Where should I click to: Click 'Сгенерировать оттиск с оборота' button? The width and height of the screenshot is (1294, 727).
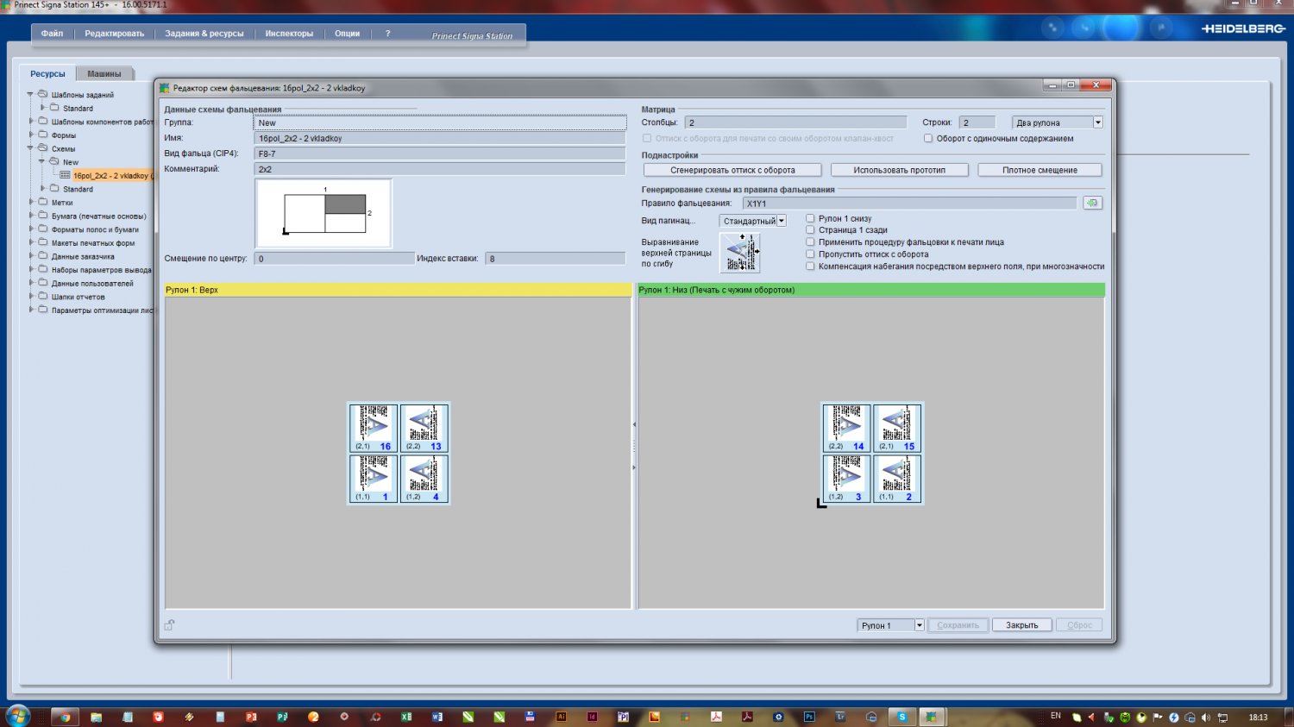tap(732, 170)
